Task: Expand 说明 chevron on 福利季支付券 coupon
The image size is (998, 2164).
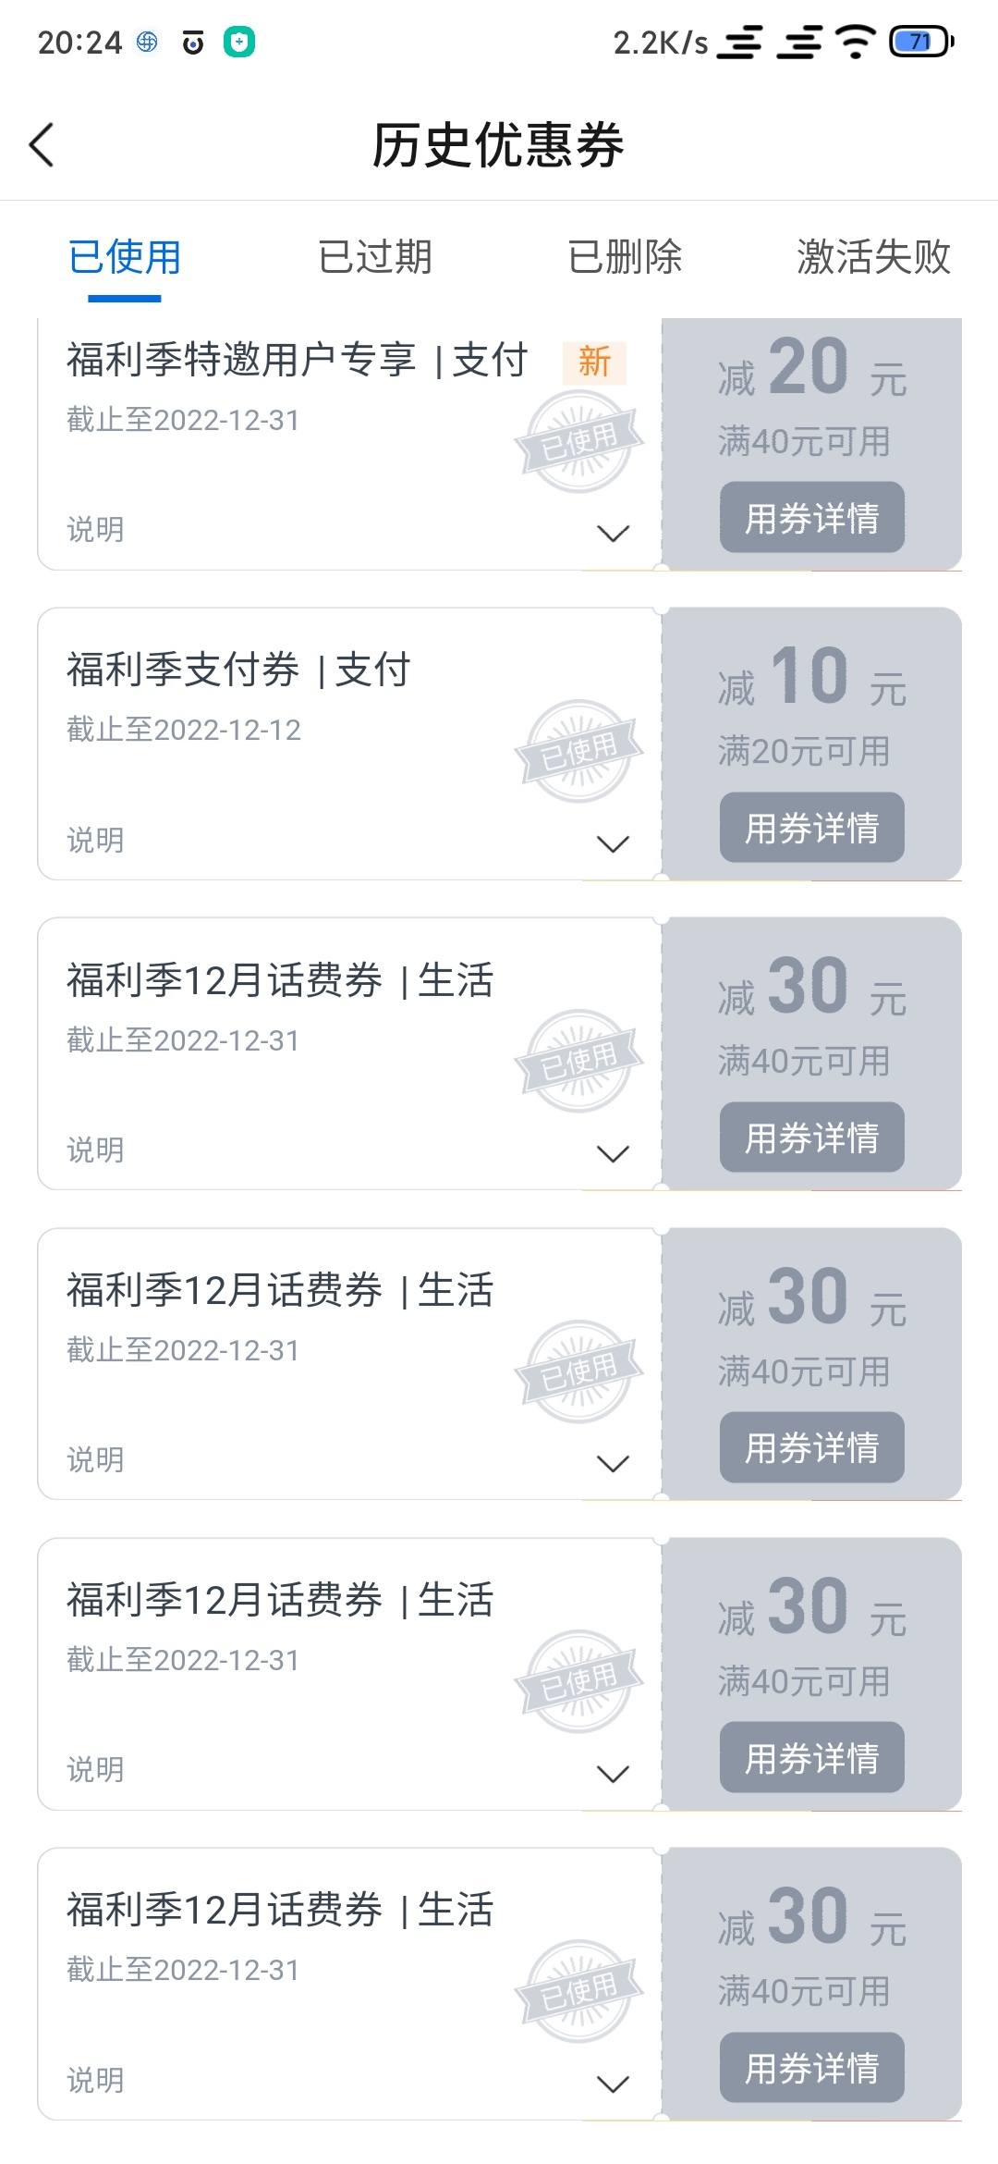Action: [x=614, y=843]
